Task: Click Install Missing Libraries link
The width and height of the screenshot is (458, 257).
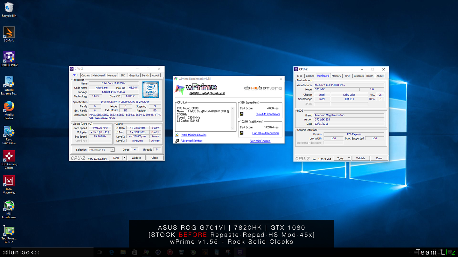Action: (x=193, y=135)
